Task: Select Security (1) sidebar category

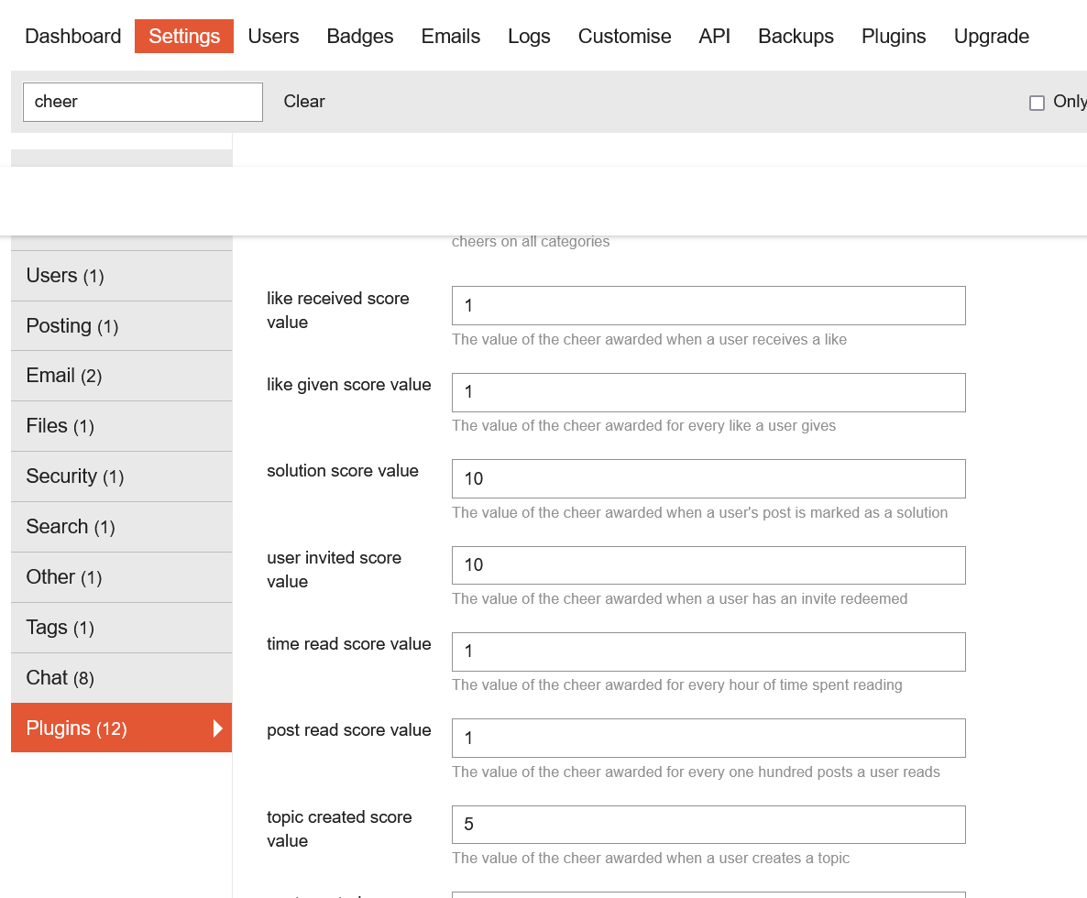Action: [121, 476]
